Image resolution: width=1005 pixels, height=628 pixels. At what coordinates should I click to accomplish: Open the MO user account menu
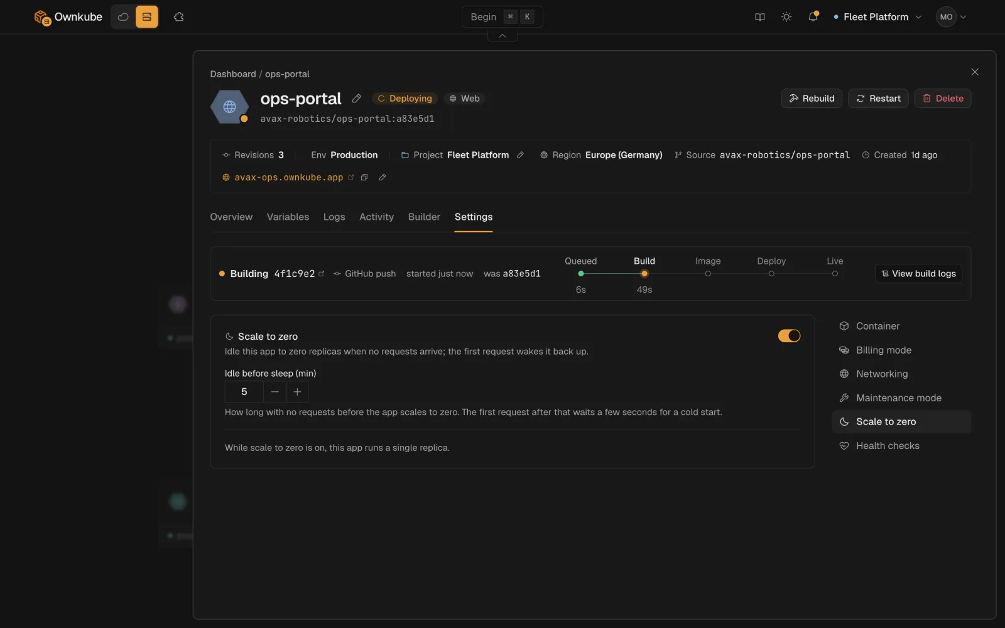[x=951, y=17]
